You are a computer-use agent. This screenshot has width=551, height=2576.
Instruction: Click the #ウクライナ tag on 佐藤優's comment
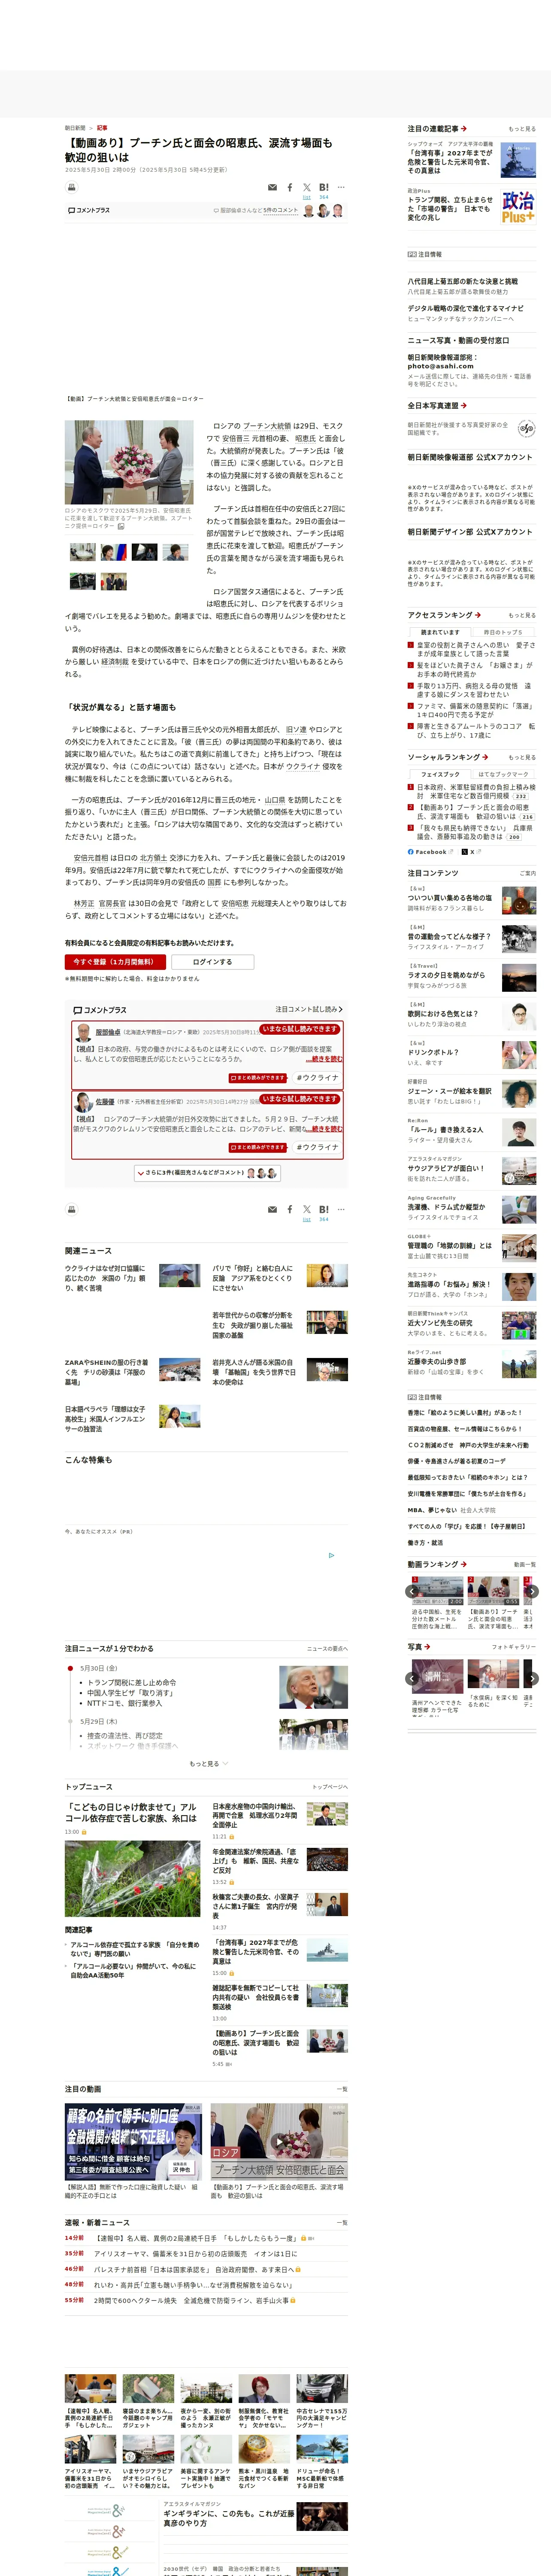(317, 1147)
